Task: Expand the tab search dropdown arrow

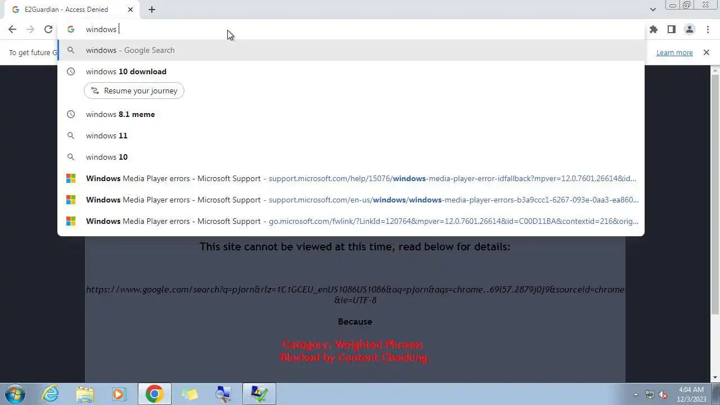Action: point(652,10)
